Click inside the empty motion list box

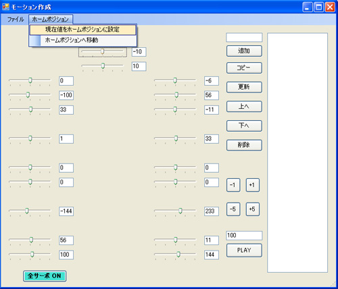point(297,153)
